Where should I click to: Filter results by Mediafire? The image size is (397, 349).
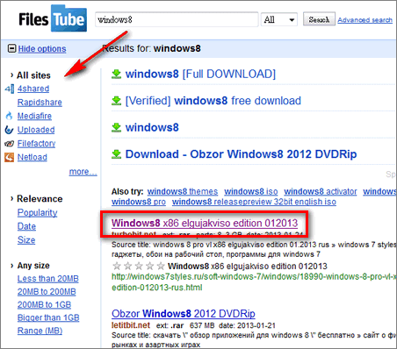click(x=34, y=117)
